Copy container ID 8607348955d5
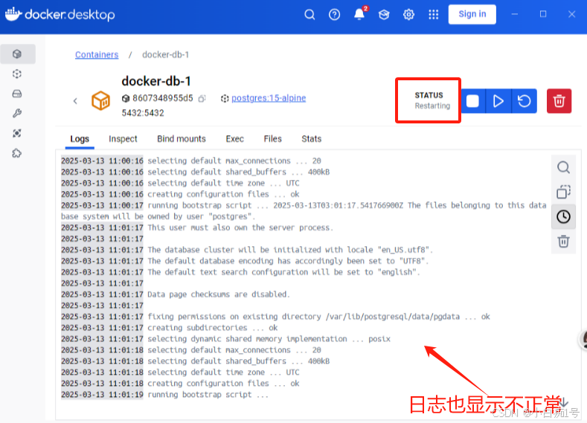Viewport: 587px width, 423px height. coord(202,99)
